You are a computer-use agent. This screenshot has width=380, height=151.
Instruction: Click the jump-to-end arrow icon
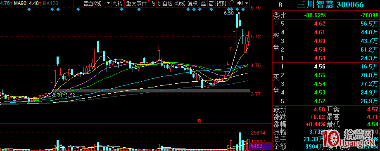click(240, 3)
